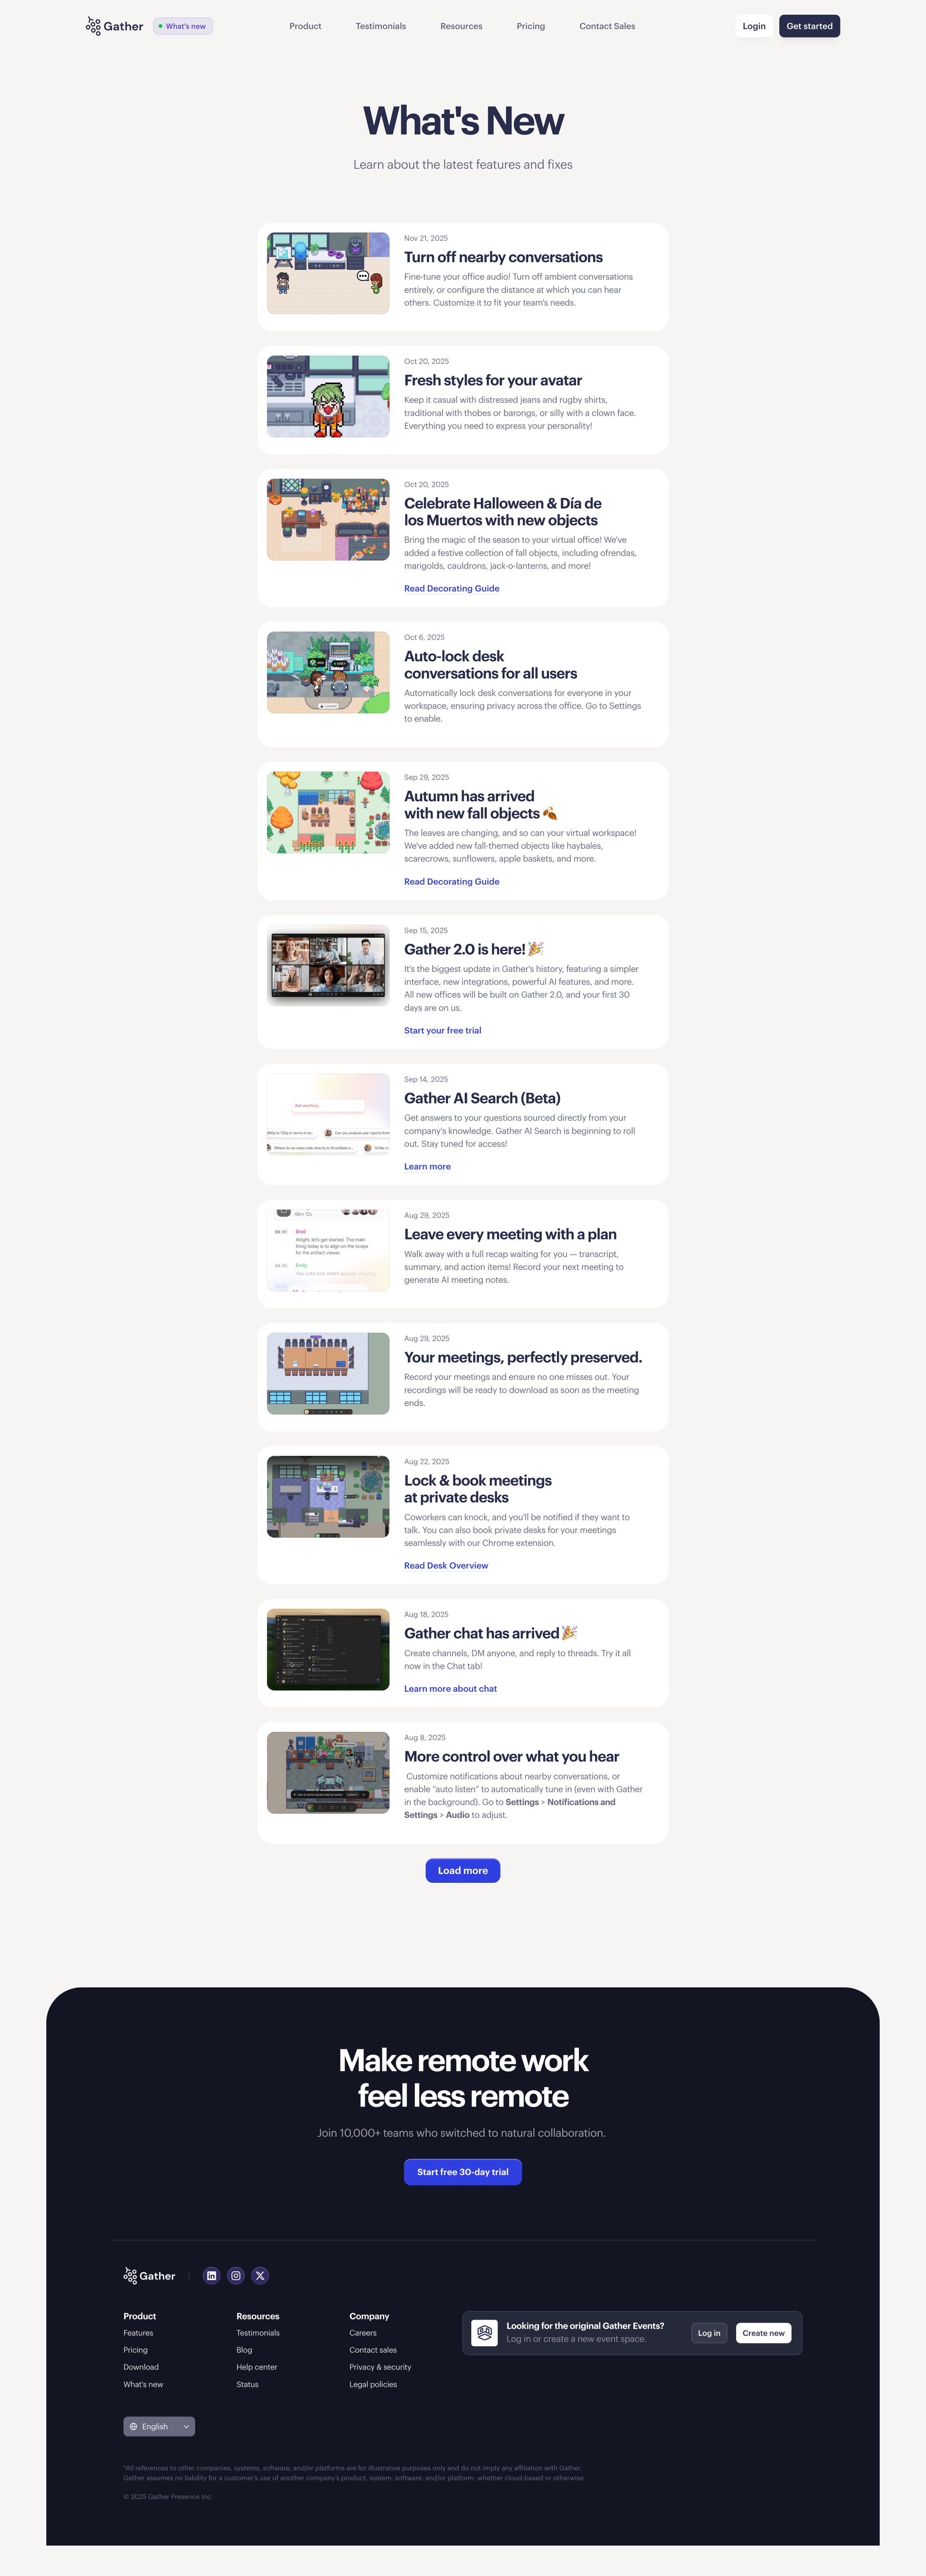The image size is (926, 2576).
Task: Click the Login button
Action: coord(754,26)
